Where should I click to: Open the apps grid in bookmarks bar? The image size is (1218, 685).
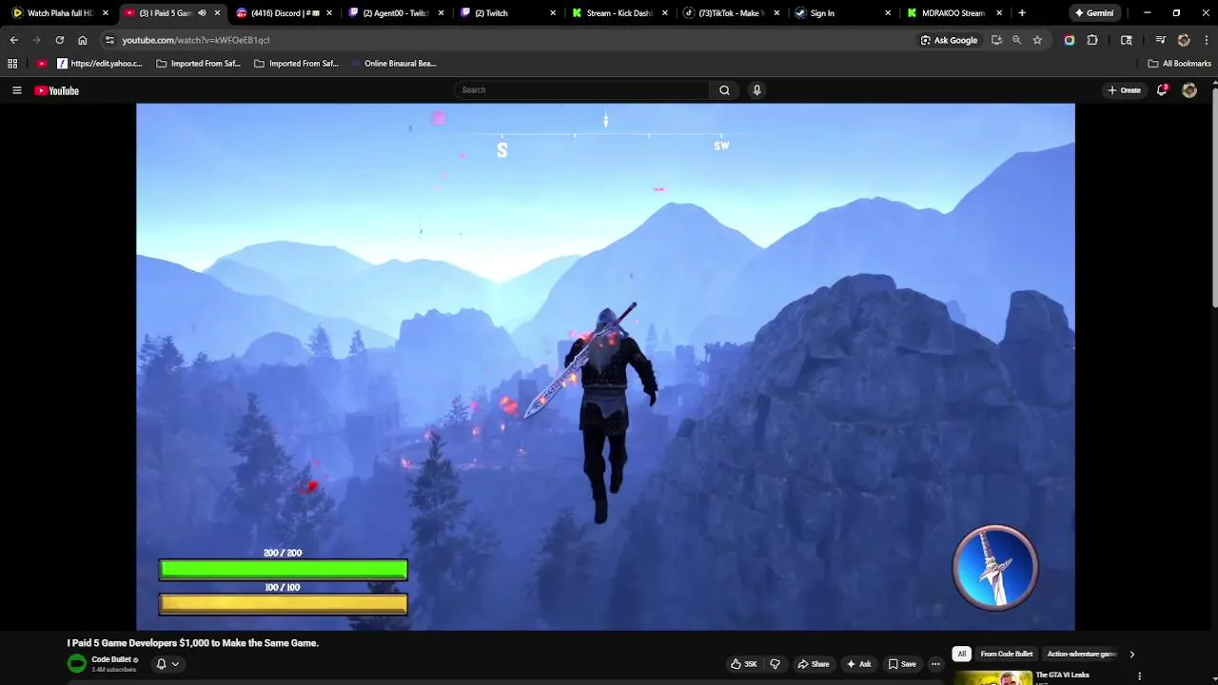[12, 64]
